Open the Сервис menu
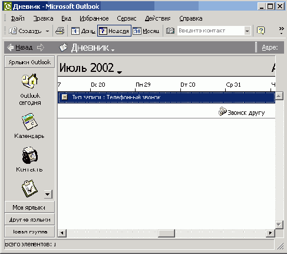The width and height of the screenshot is (287, 254). pyautogui.click(x=127, y=18)
